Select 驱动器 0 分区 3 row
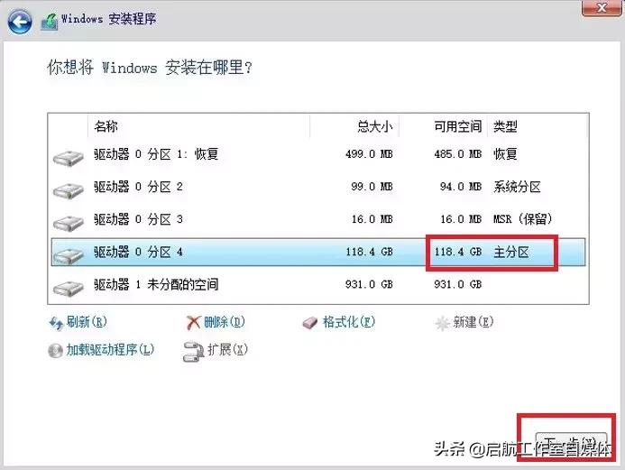625x470 pixels. pyautogui.click(x=318, y=219)
